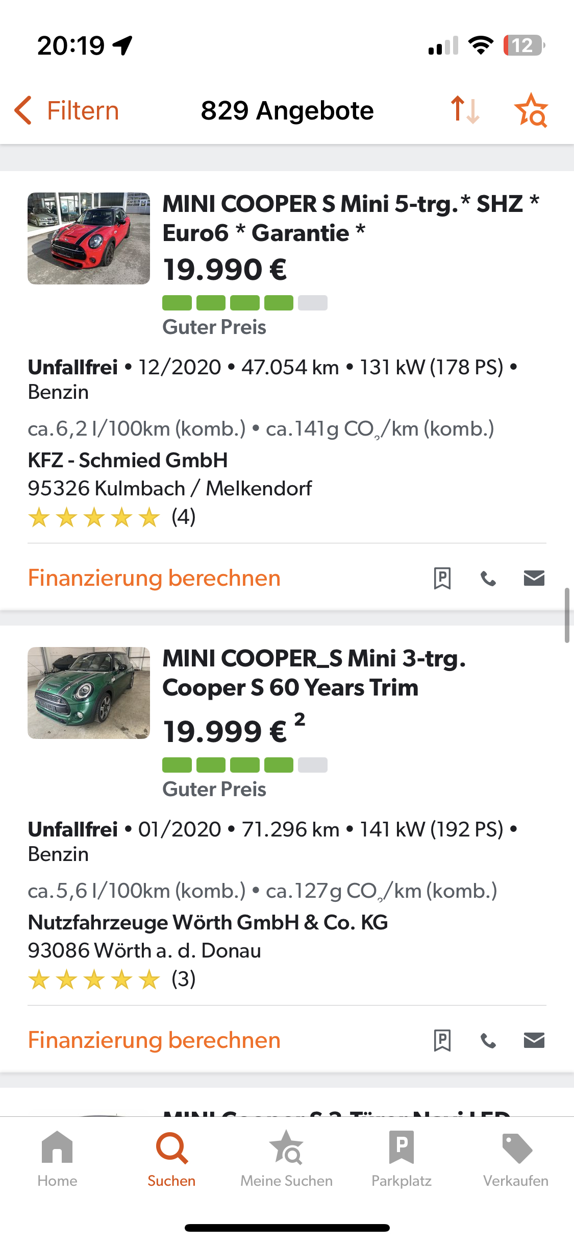The height and width of the screenshot is (1244, 574).
Task: Open the Cooper S 60 Years Trim listing title
Action: pyautogui.click(x=314, y=673)
